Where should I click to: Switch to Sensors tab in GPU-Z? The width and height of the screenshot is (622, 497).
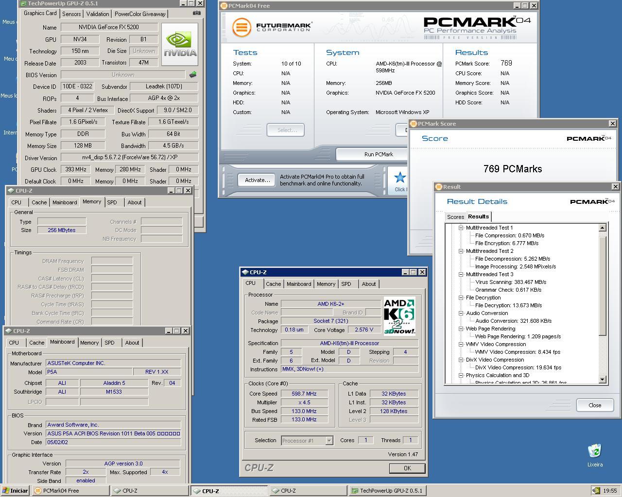(x=71, y=14)
